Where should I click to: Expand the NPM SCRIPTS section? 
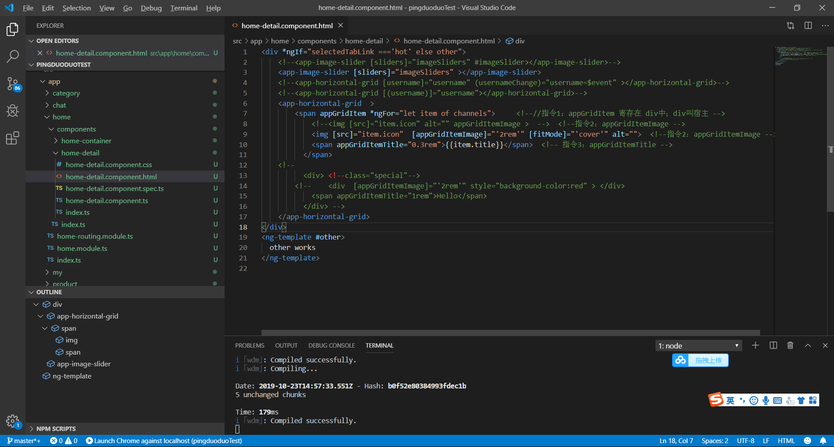tap(125, 429)
